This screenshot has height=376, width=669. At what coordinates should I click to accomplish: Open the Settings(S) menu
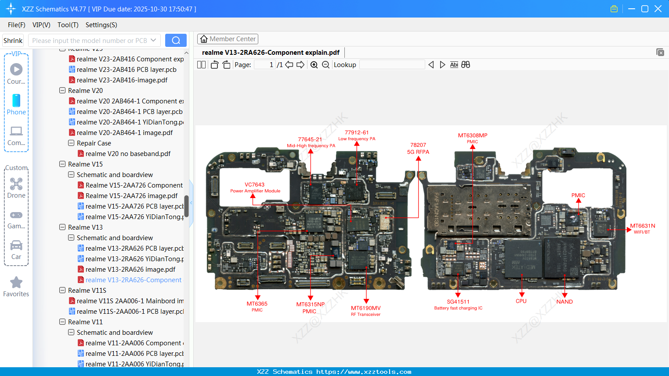pos(101,25)
